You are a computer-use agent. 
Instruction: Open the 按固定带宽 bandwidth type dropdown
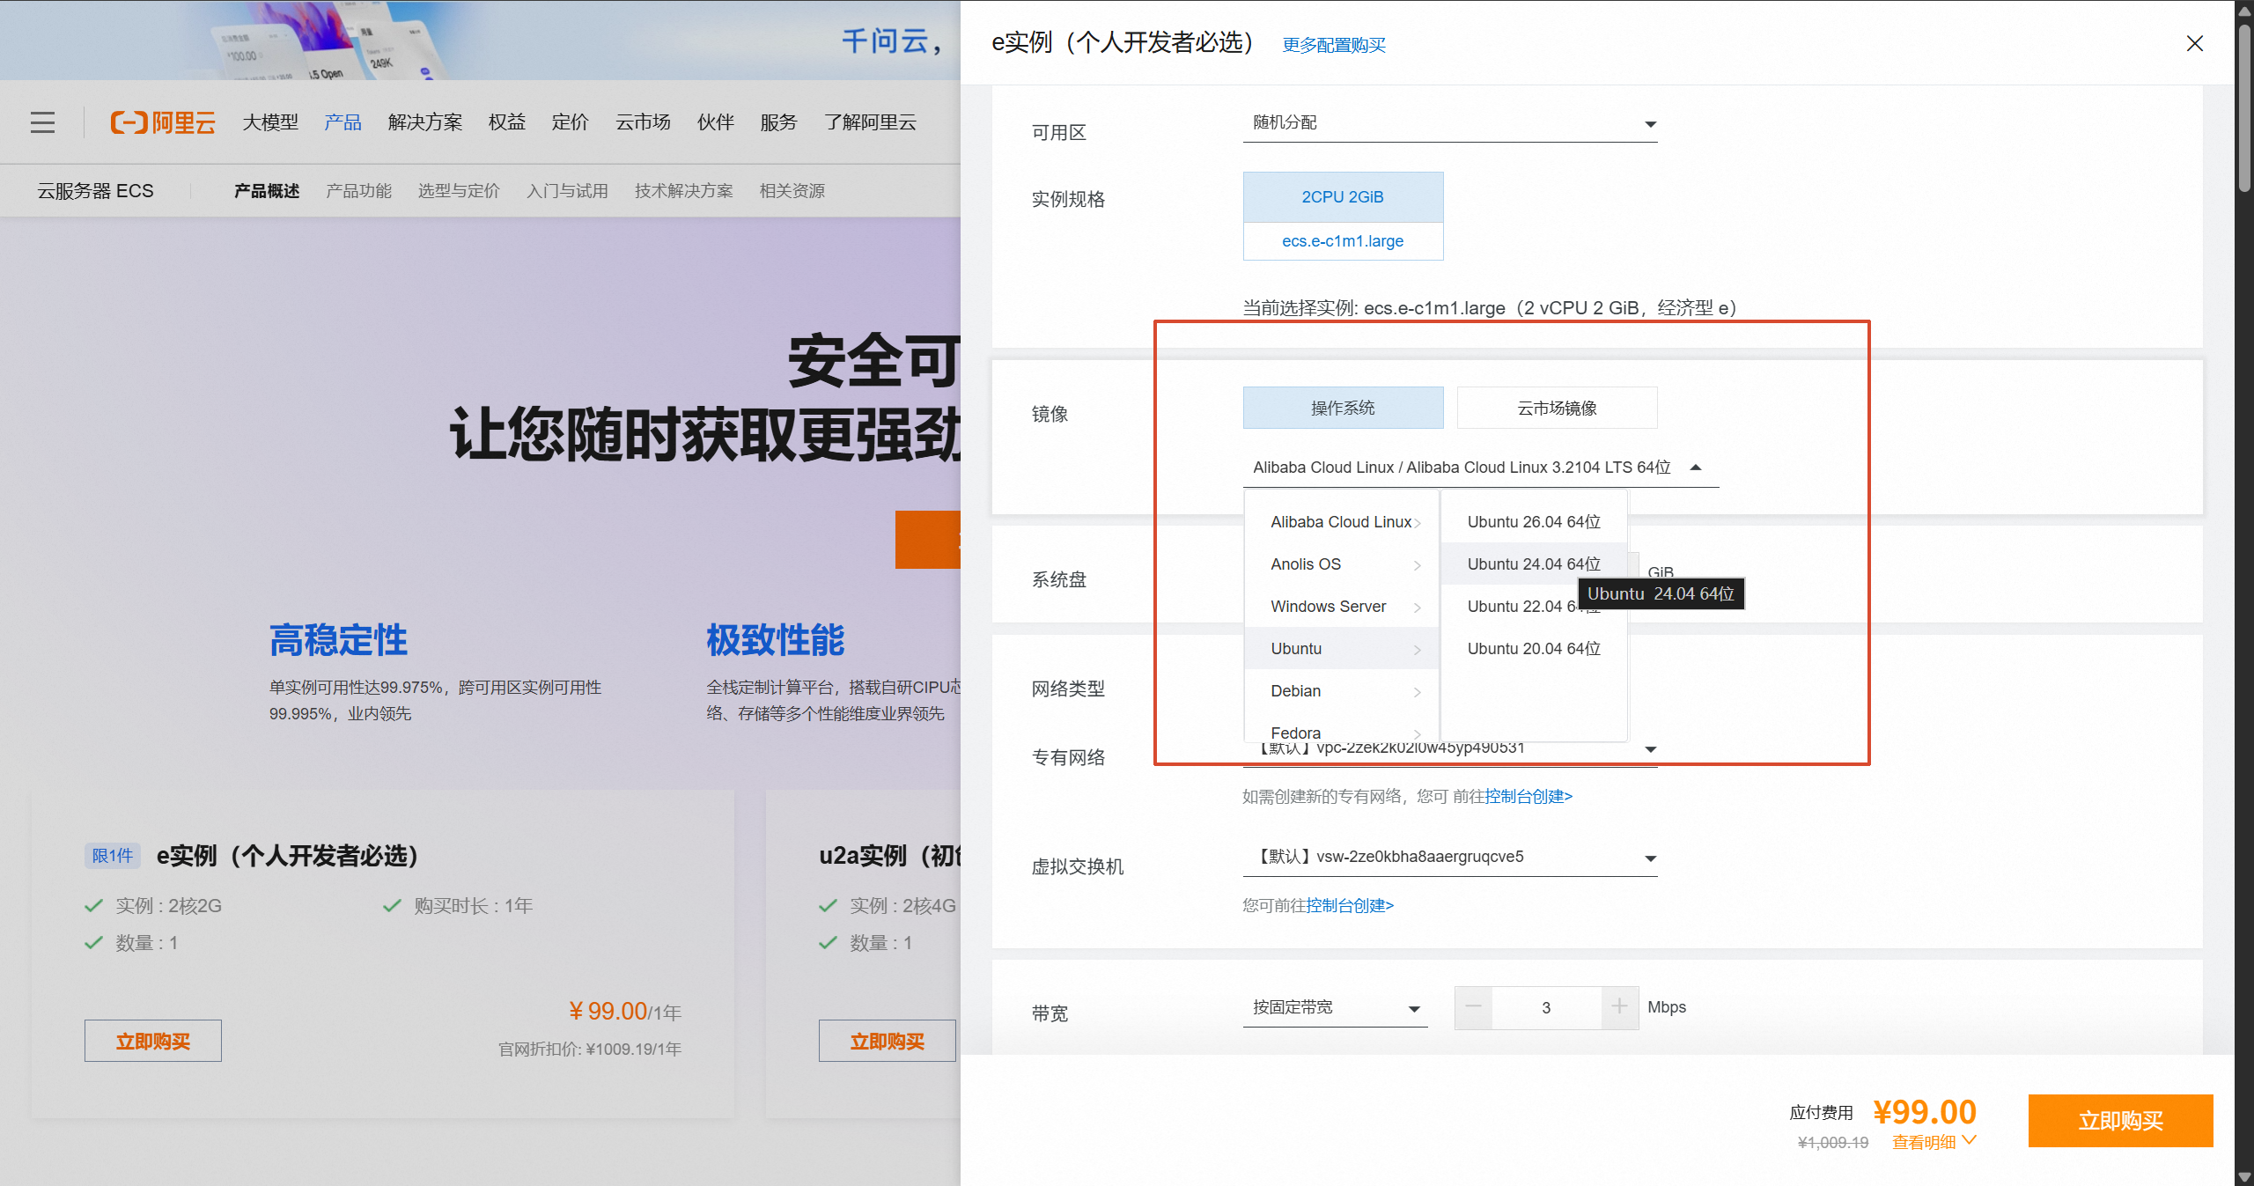[1335, 1008]
